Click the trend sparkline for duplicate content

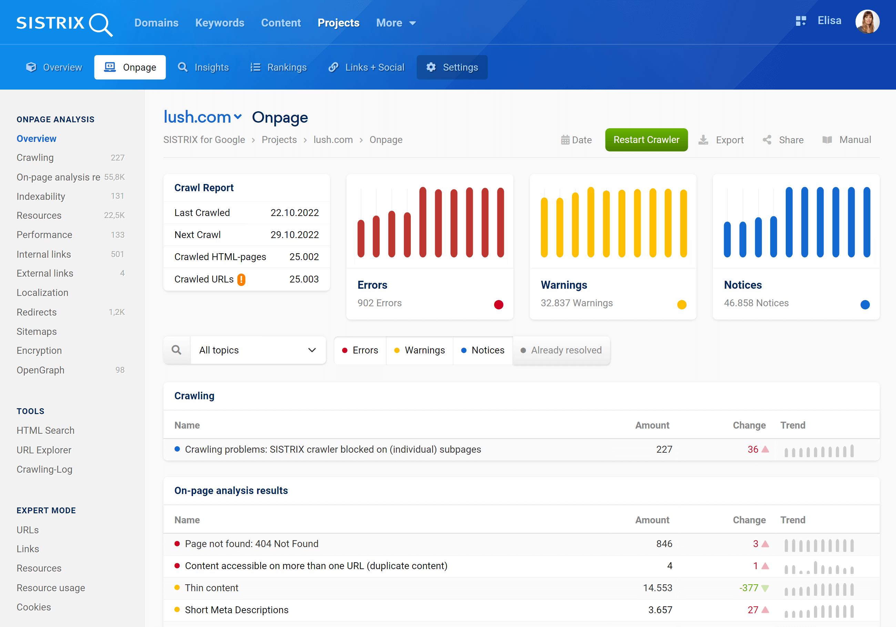coord(819,567)
